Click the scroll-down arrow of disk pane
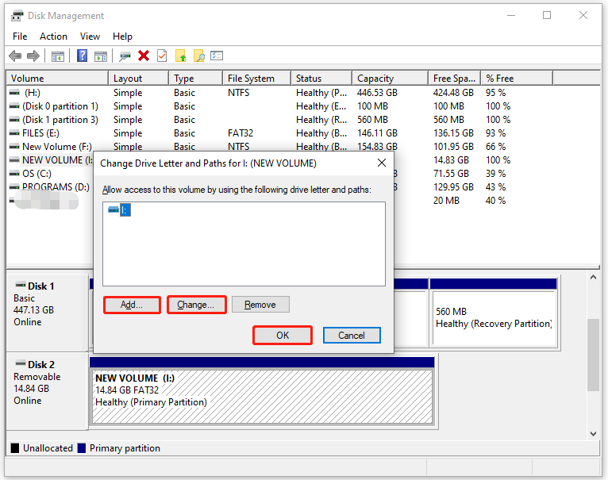Screen dimensions: 608x480 tap(593, 434)
